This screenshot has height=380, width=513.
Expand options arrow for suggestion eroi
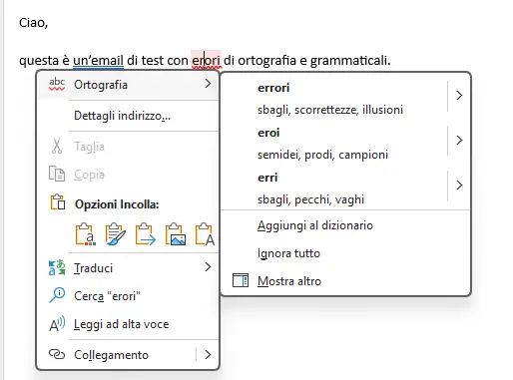[459, 141]
